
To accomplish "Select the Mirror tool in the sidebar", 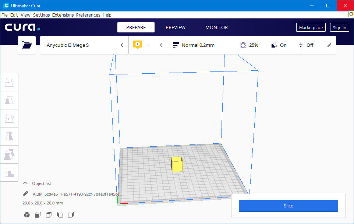I will pos(9,136).
